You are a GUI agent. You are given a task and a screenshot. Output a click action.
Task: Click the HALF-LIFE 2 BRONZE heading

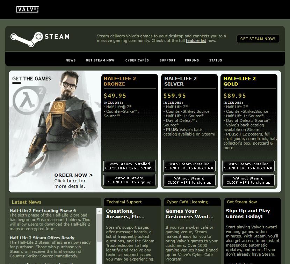(x=120, y=81)
